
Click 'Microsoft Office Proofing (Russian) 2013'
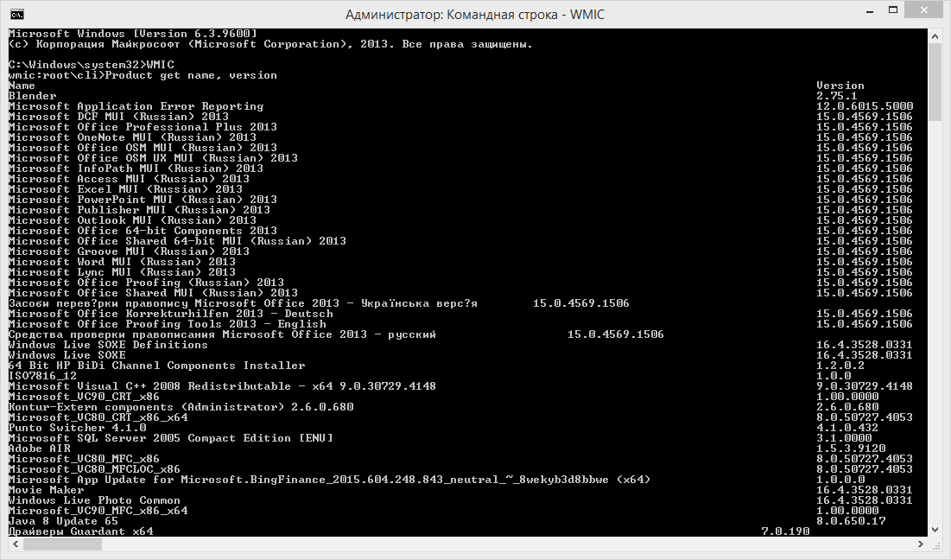coord(146,283)
